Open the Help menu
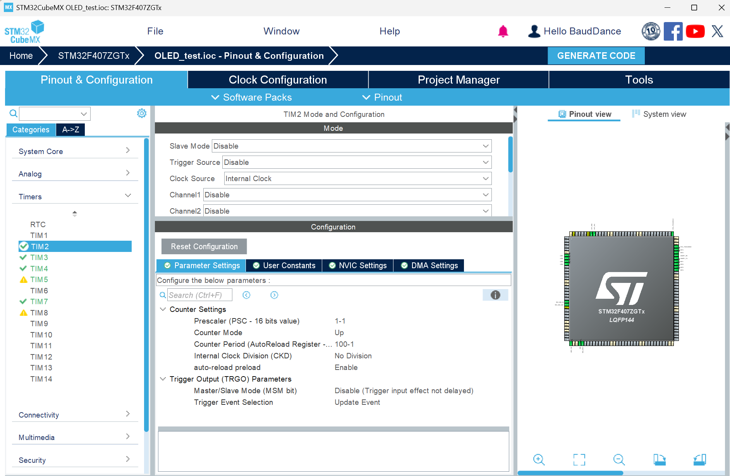This screenshot has height=476, width=730. 390,31
